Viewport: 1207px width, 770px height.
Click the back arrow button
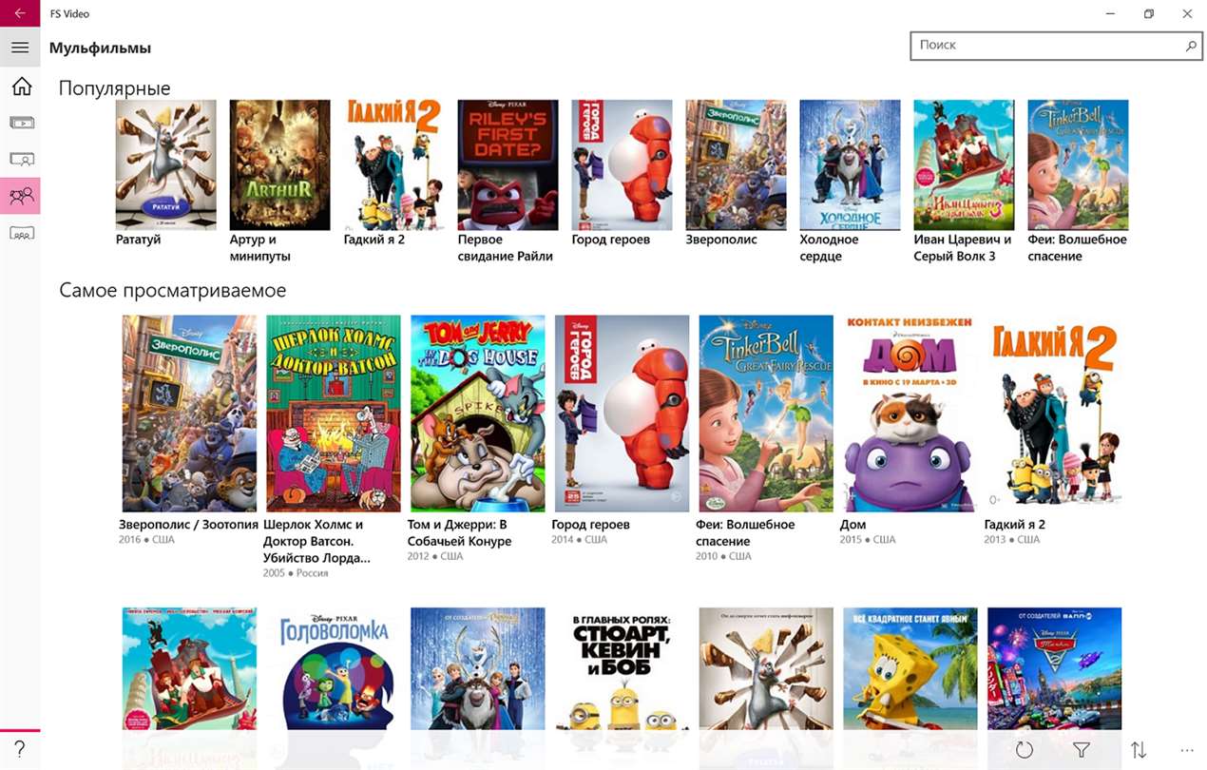pos(20,14)
